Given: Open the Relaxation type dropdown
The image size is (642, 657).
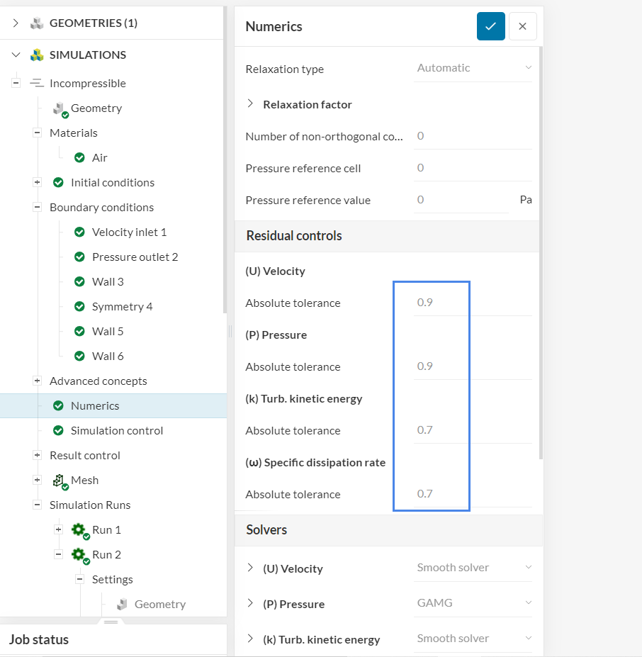Looking at the screenshot, I should point(473,68).
